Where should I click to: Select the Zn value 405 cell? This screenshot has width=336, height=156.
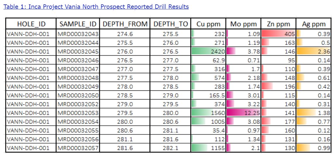(x=278, y=34)
